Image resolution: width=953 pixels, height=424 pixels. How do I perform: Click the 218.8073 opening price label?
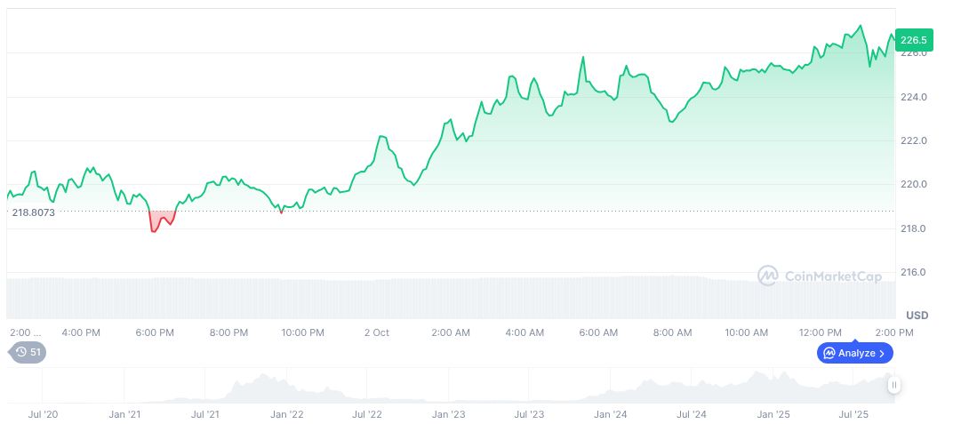coord(34,213)
